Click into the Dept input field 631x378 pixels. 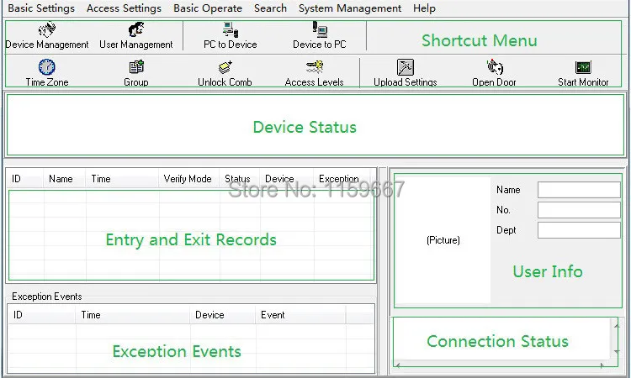tap(579, 230)
